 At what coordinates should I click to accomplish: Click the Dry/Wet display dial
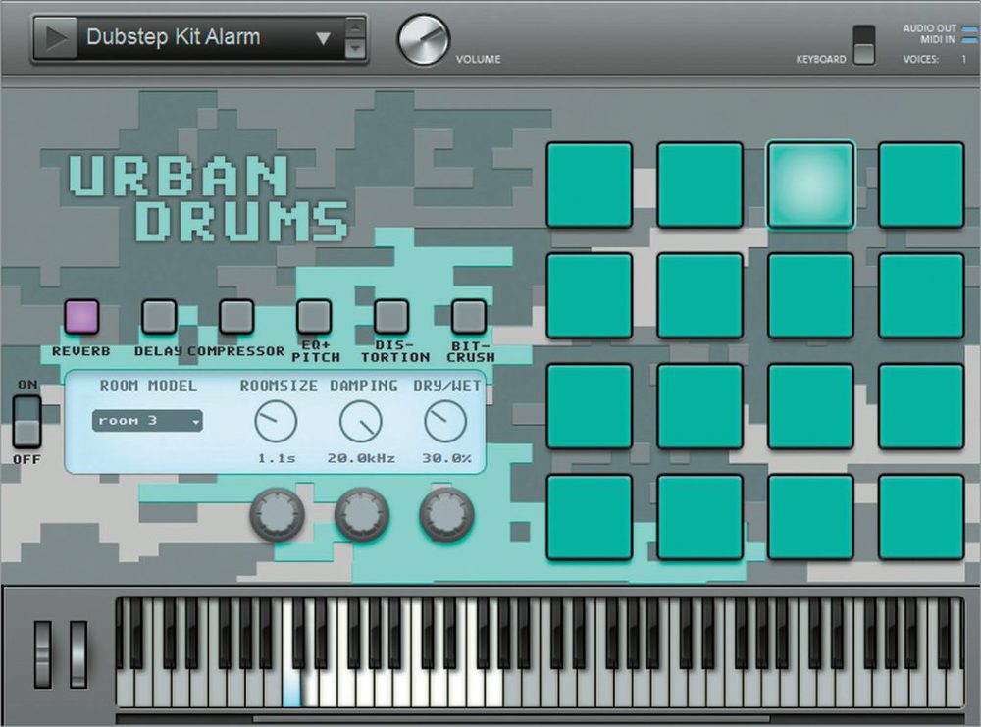pos(446,422)
